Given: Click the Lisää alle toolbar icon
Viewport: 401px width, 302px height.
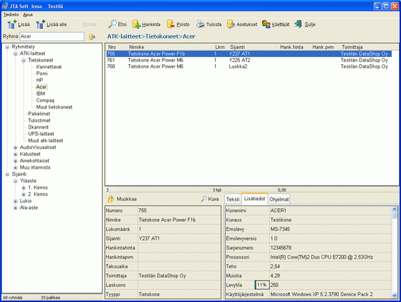Looking at the screenshot, I should (41, 24).
